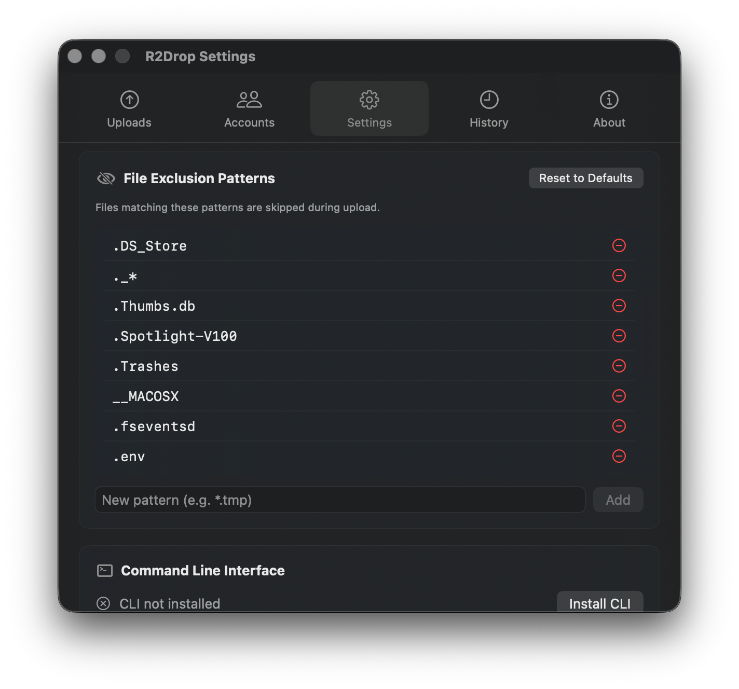The height and width of the screenshot is (689, 739).
Task: Remove the .Spotlight-V100 exclusion pattern
Action: [619, 336]
